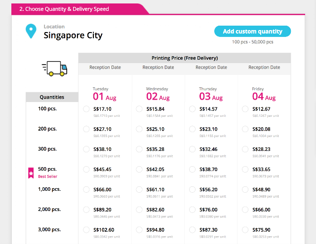The height and width of the screenshot is (244, 316).
Task: Click the blue location pin icon
Action: 31,31
